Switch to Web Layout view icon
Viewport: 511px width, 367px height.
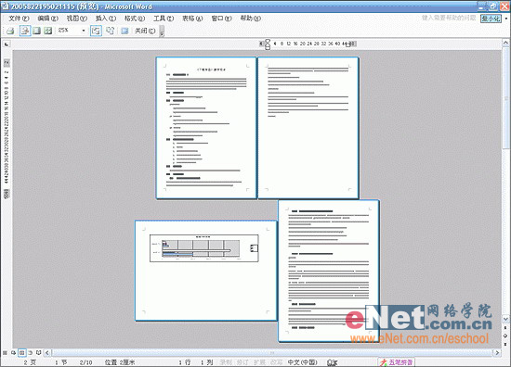point(13,353)
